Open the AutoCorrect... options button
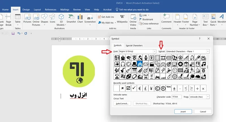The width and height of the screenshot is (226, 122). coord(122,103)
